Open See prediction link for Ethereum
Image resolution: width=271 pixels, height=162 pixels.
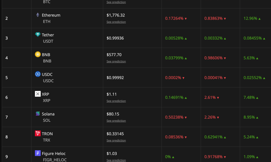click(x=116, y=22)
